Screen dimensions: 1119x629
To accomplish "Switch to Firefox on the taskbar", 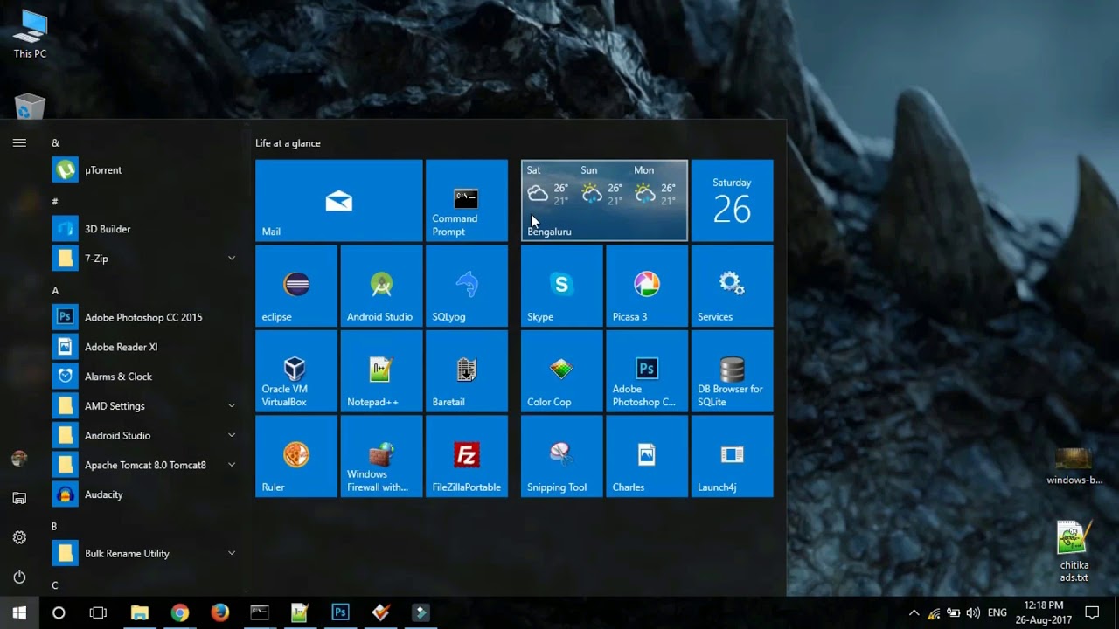I will point(220,612).
